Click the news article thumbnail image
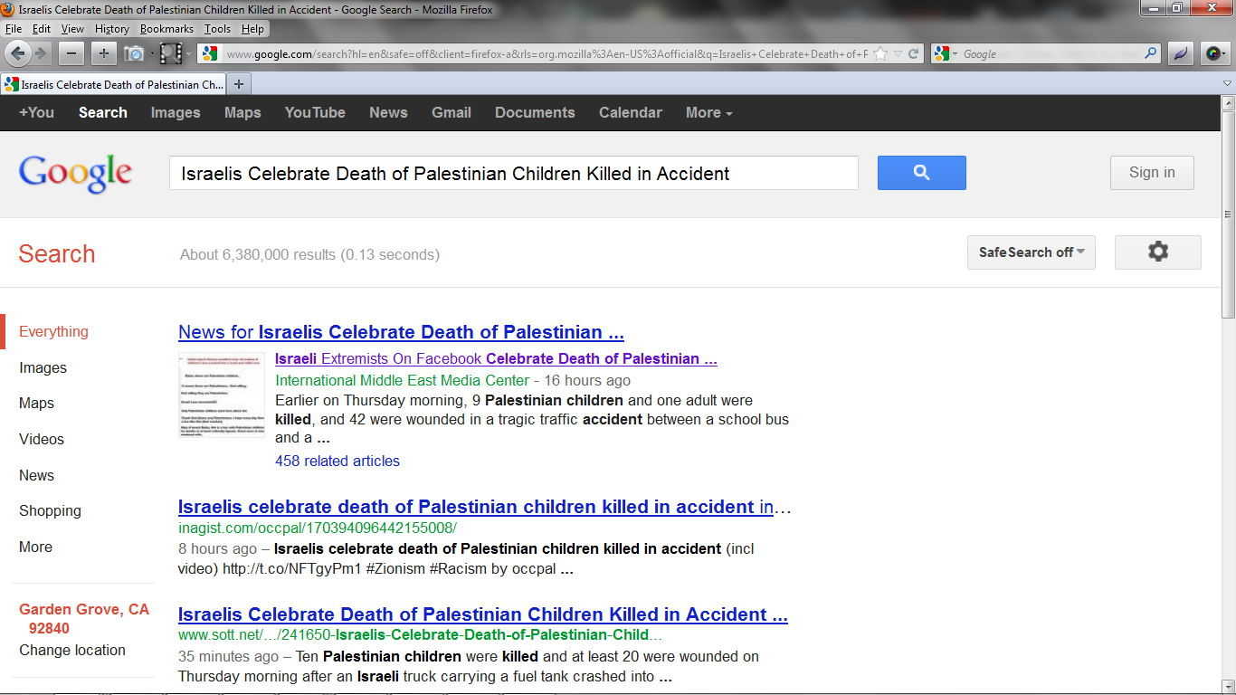Image resolution: width=1236 pixels, height=695 pixels. 222,395
